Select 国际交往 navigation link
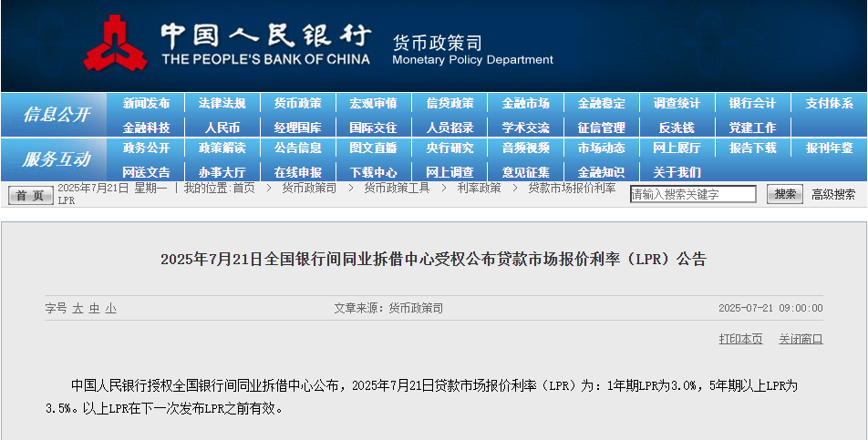Screen dimensions: 868x440 374,128
